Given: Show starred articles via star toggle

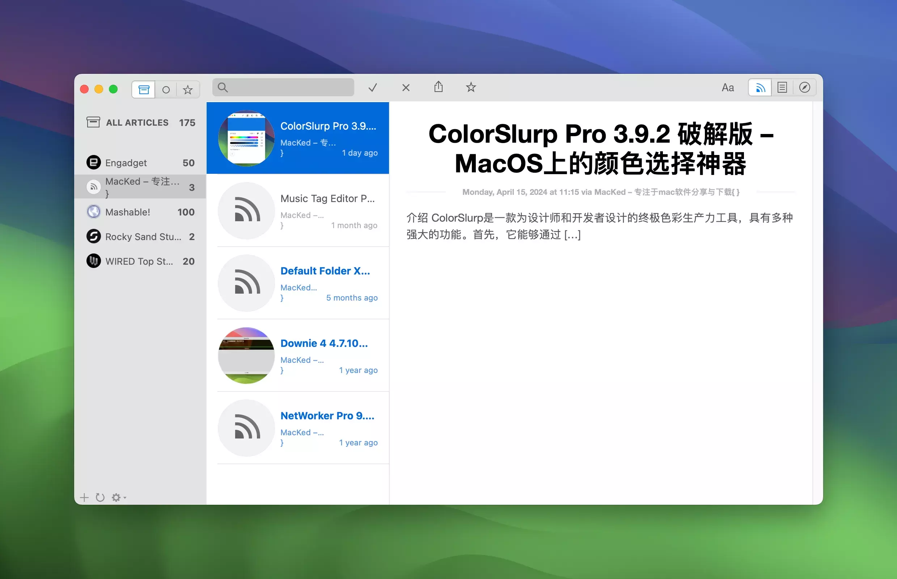Looking at the screenshot, I should [x=187, y=89].
